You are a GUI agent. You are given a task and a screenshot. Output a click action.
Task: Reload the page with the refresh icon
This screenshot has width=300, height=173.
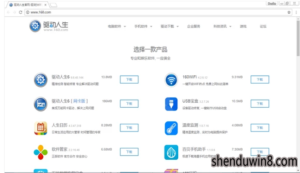tap(21, 12)
